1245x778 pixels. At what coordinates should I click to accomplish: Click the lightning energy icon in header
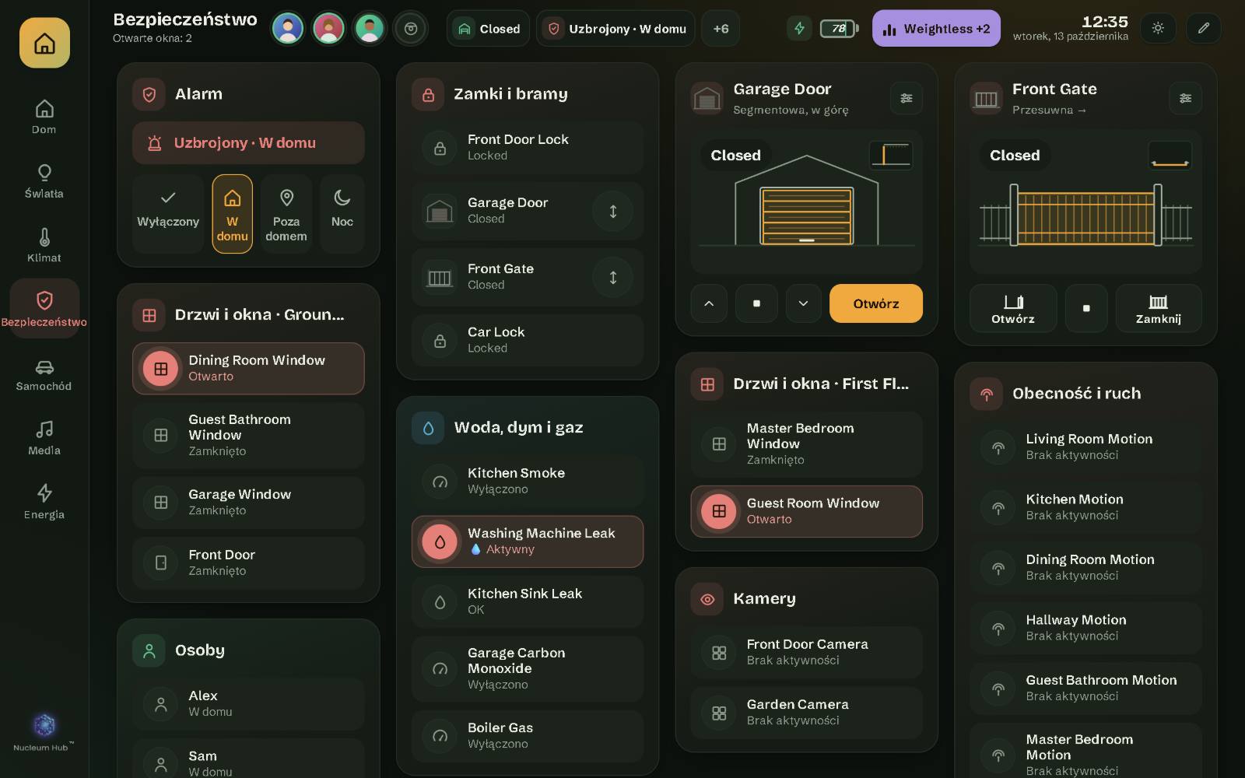tap(799, 28)
